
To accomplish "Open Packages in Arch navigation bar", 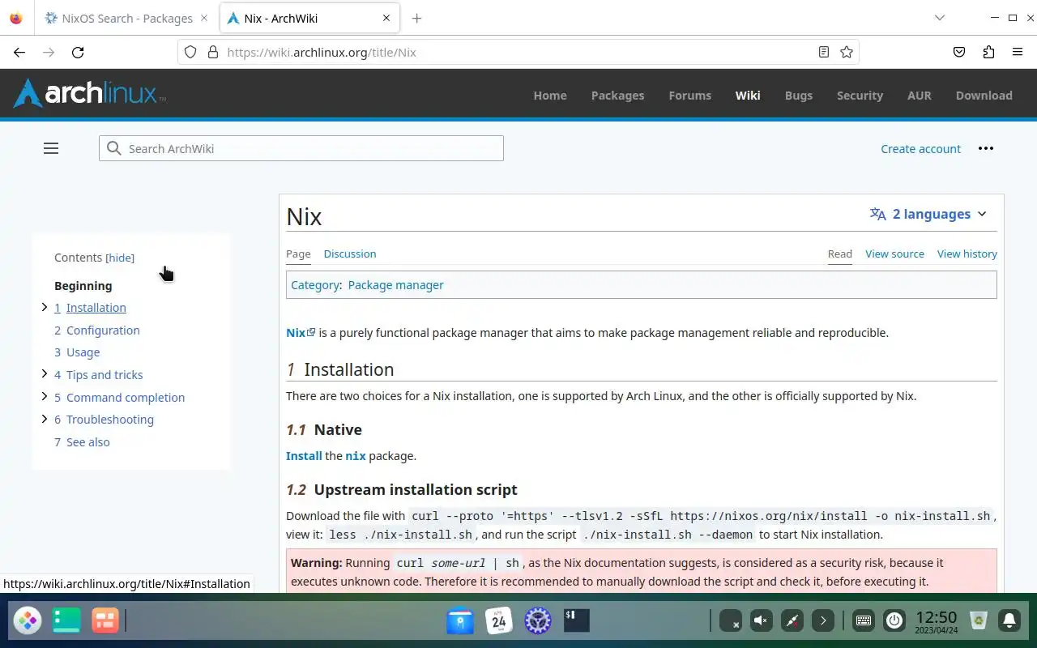I will click(617, 95).
